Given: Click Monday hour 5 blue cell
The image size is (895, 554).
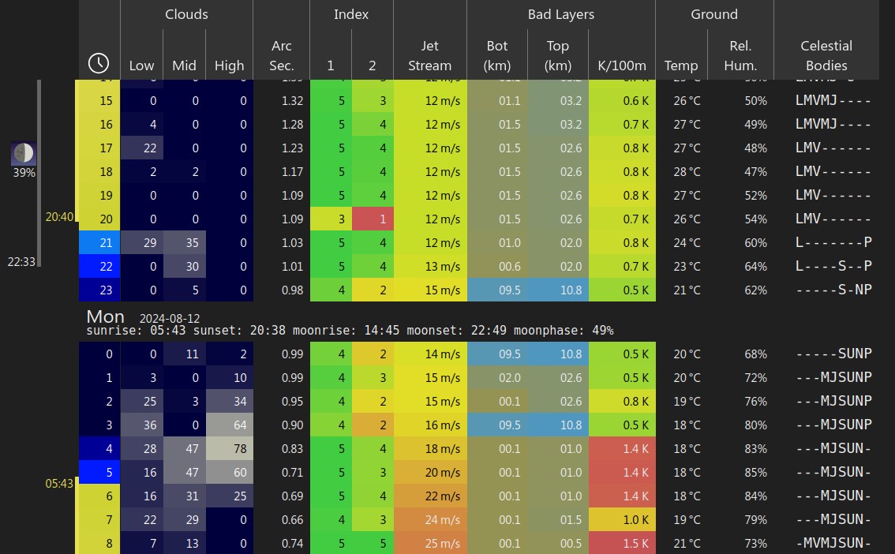Looking at the screenshot, I should click(99, 473).
